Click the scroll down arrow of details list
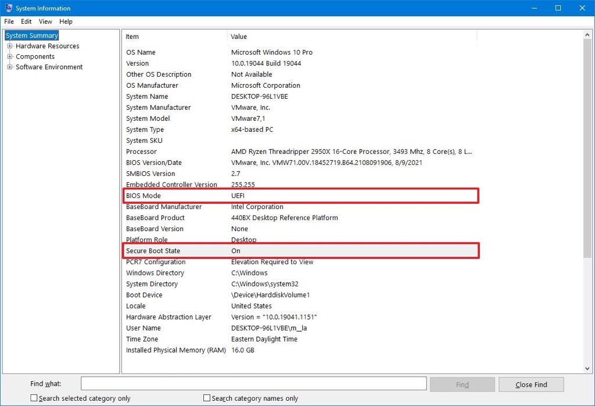Viewport: 595px width, 406px height. coord(587,368)
